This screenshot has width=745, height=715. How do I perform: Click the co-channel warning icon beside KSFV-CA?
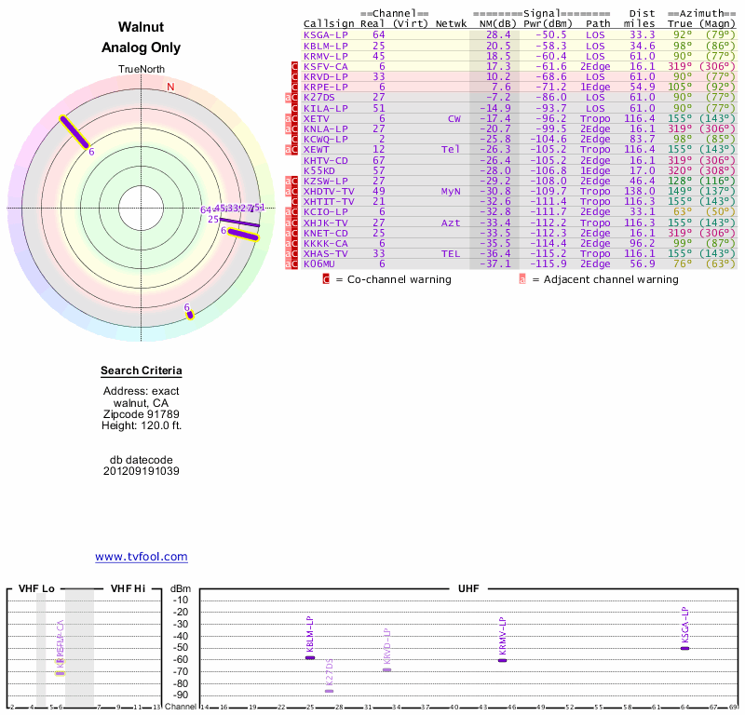coord(295,67)
